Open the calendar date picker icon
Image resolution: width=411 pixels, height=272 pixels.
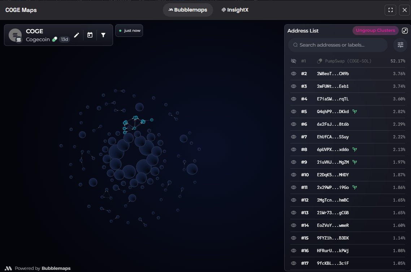click(x=90, y=35)
